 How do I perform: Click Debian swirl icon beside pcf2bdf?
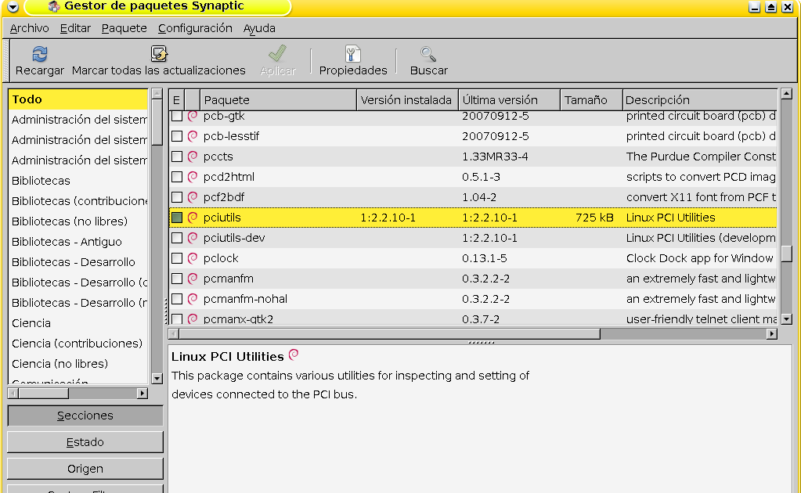[193, 197]
